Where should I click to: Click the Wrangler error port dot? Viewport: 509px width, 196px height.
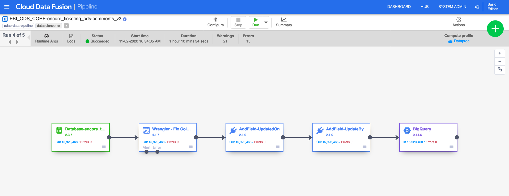pyautogui.click(x=157, y=152)
